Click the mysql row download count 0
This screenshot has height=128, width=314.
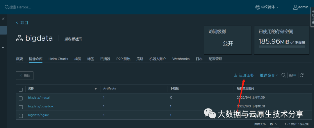click(171, 98)
